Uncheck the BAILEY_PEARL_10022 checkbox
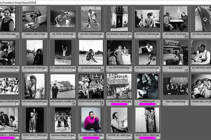 pyautogui.click(x=102, y=104)
